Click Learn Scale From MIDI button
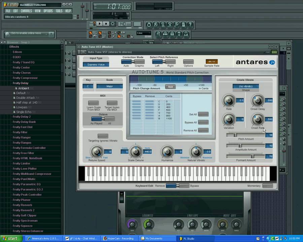 point(94,103)
